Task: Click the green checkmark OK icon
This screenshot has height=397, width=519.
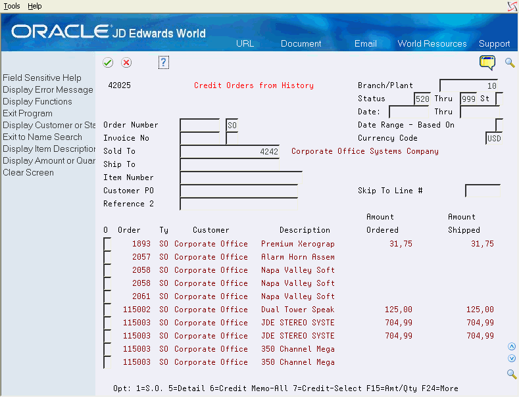Action: click(108, 62)
